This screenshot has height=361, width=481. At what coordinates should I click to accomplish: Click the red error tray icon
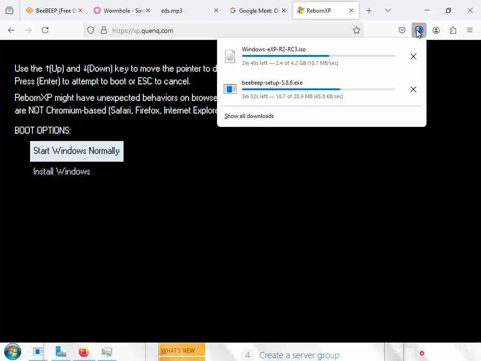pos(422,353)
